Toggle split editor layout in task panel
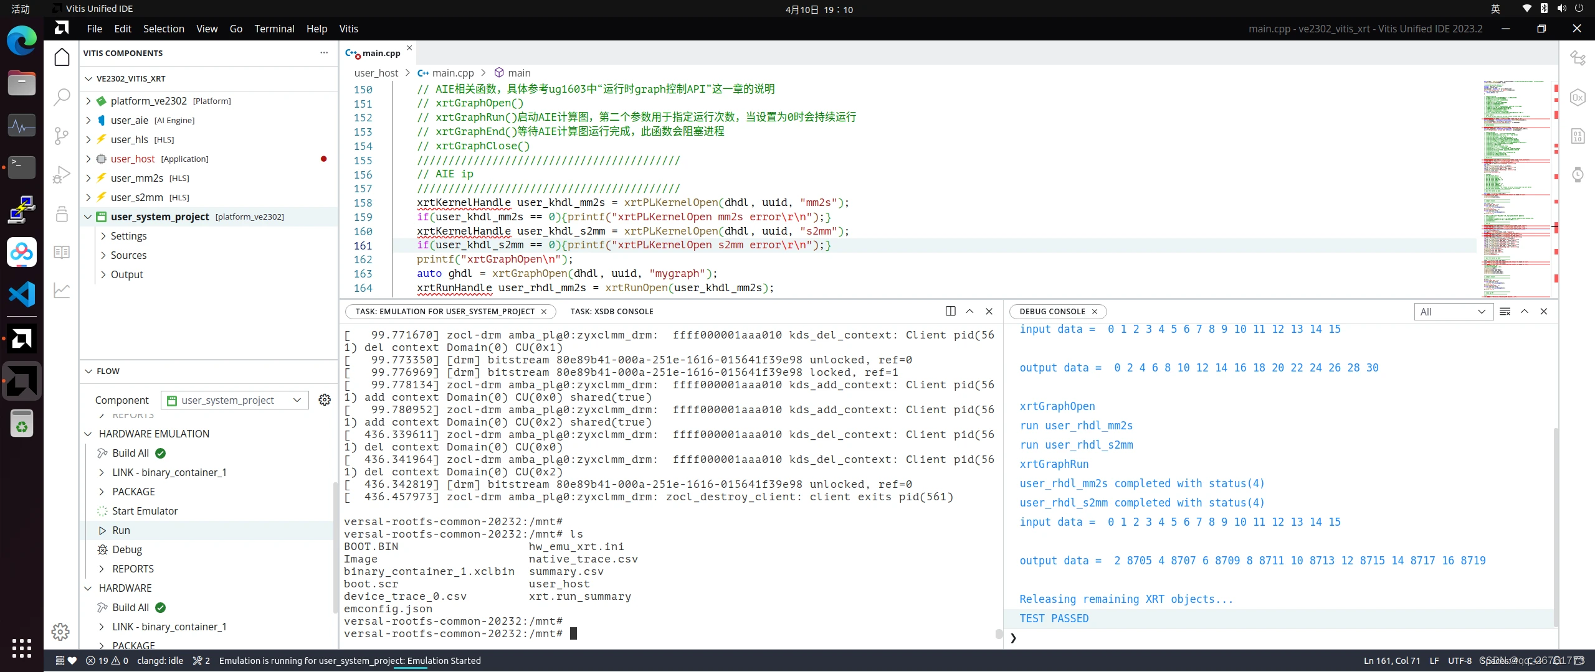This screenshot has height=672, width=1595. (950, 311)
